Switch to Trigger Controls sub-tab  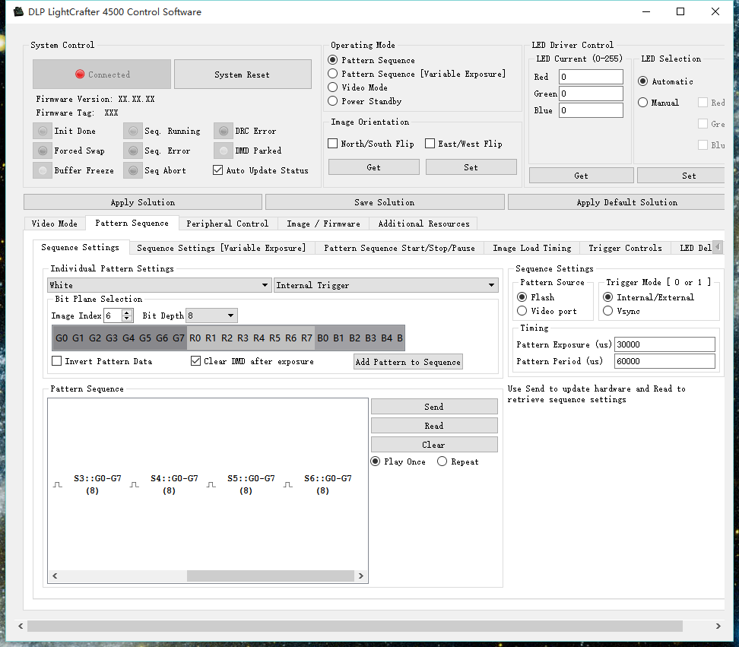point(625,248)
